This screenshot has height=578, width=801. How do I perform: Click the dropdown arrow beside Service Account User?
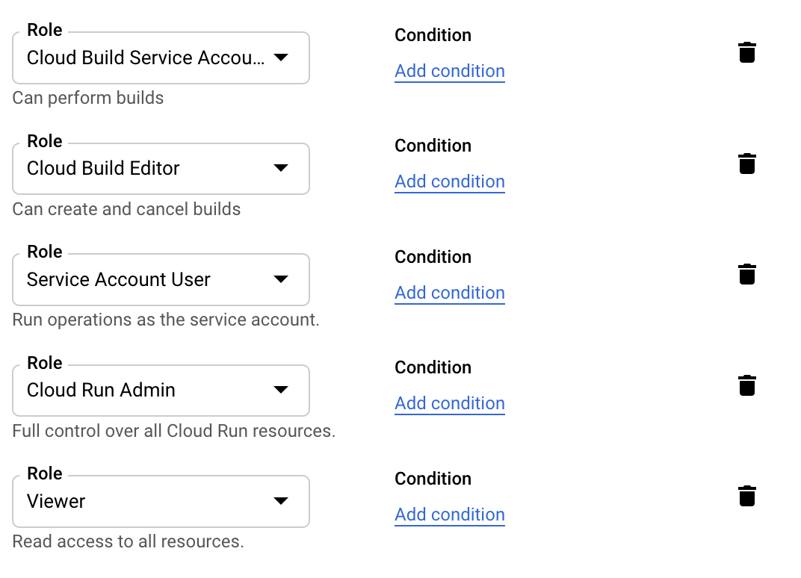pos(282,279)
